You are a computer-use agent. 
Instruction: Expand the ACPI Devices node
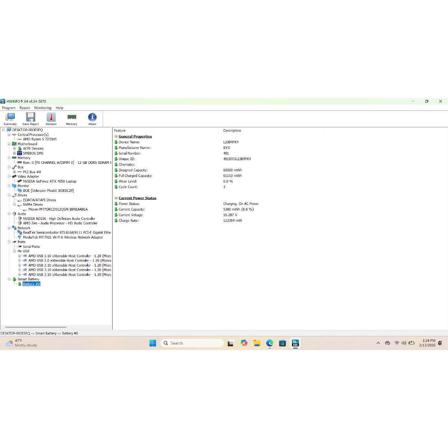coord(15,149)
